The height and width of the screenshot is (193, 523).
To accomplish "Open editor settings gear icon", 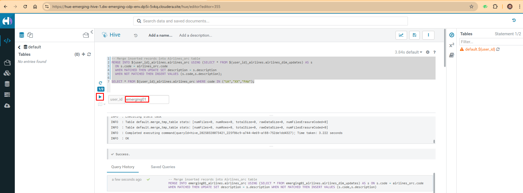I will 428,52.
